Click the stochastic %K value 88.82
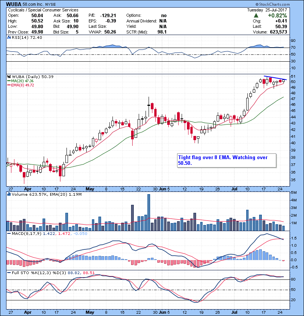 point(74,273)
